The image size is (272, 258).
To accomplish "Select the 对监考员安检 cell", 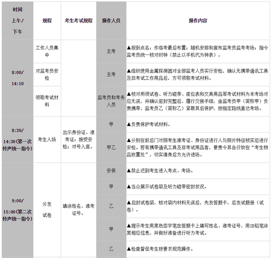I will point(47,75).
